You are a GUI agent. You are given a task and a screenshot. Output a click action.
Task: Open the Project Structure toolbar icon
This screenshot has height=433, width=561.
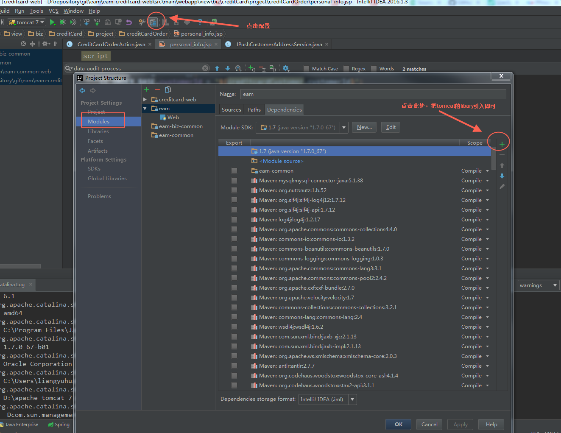point(153,22)
